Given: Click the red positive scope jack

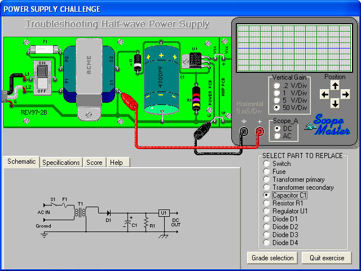Looking at the screenshot, I should click(259, 132).
